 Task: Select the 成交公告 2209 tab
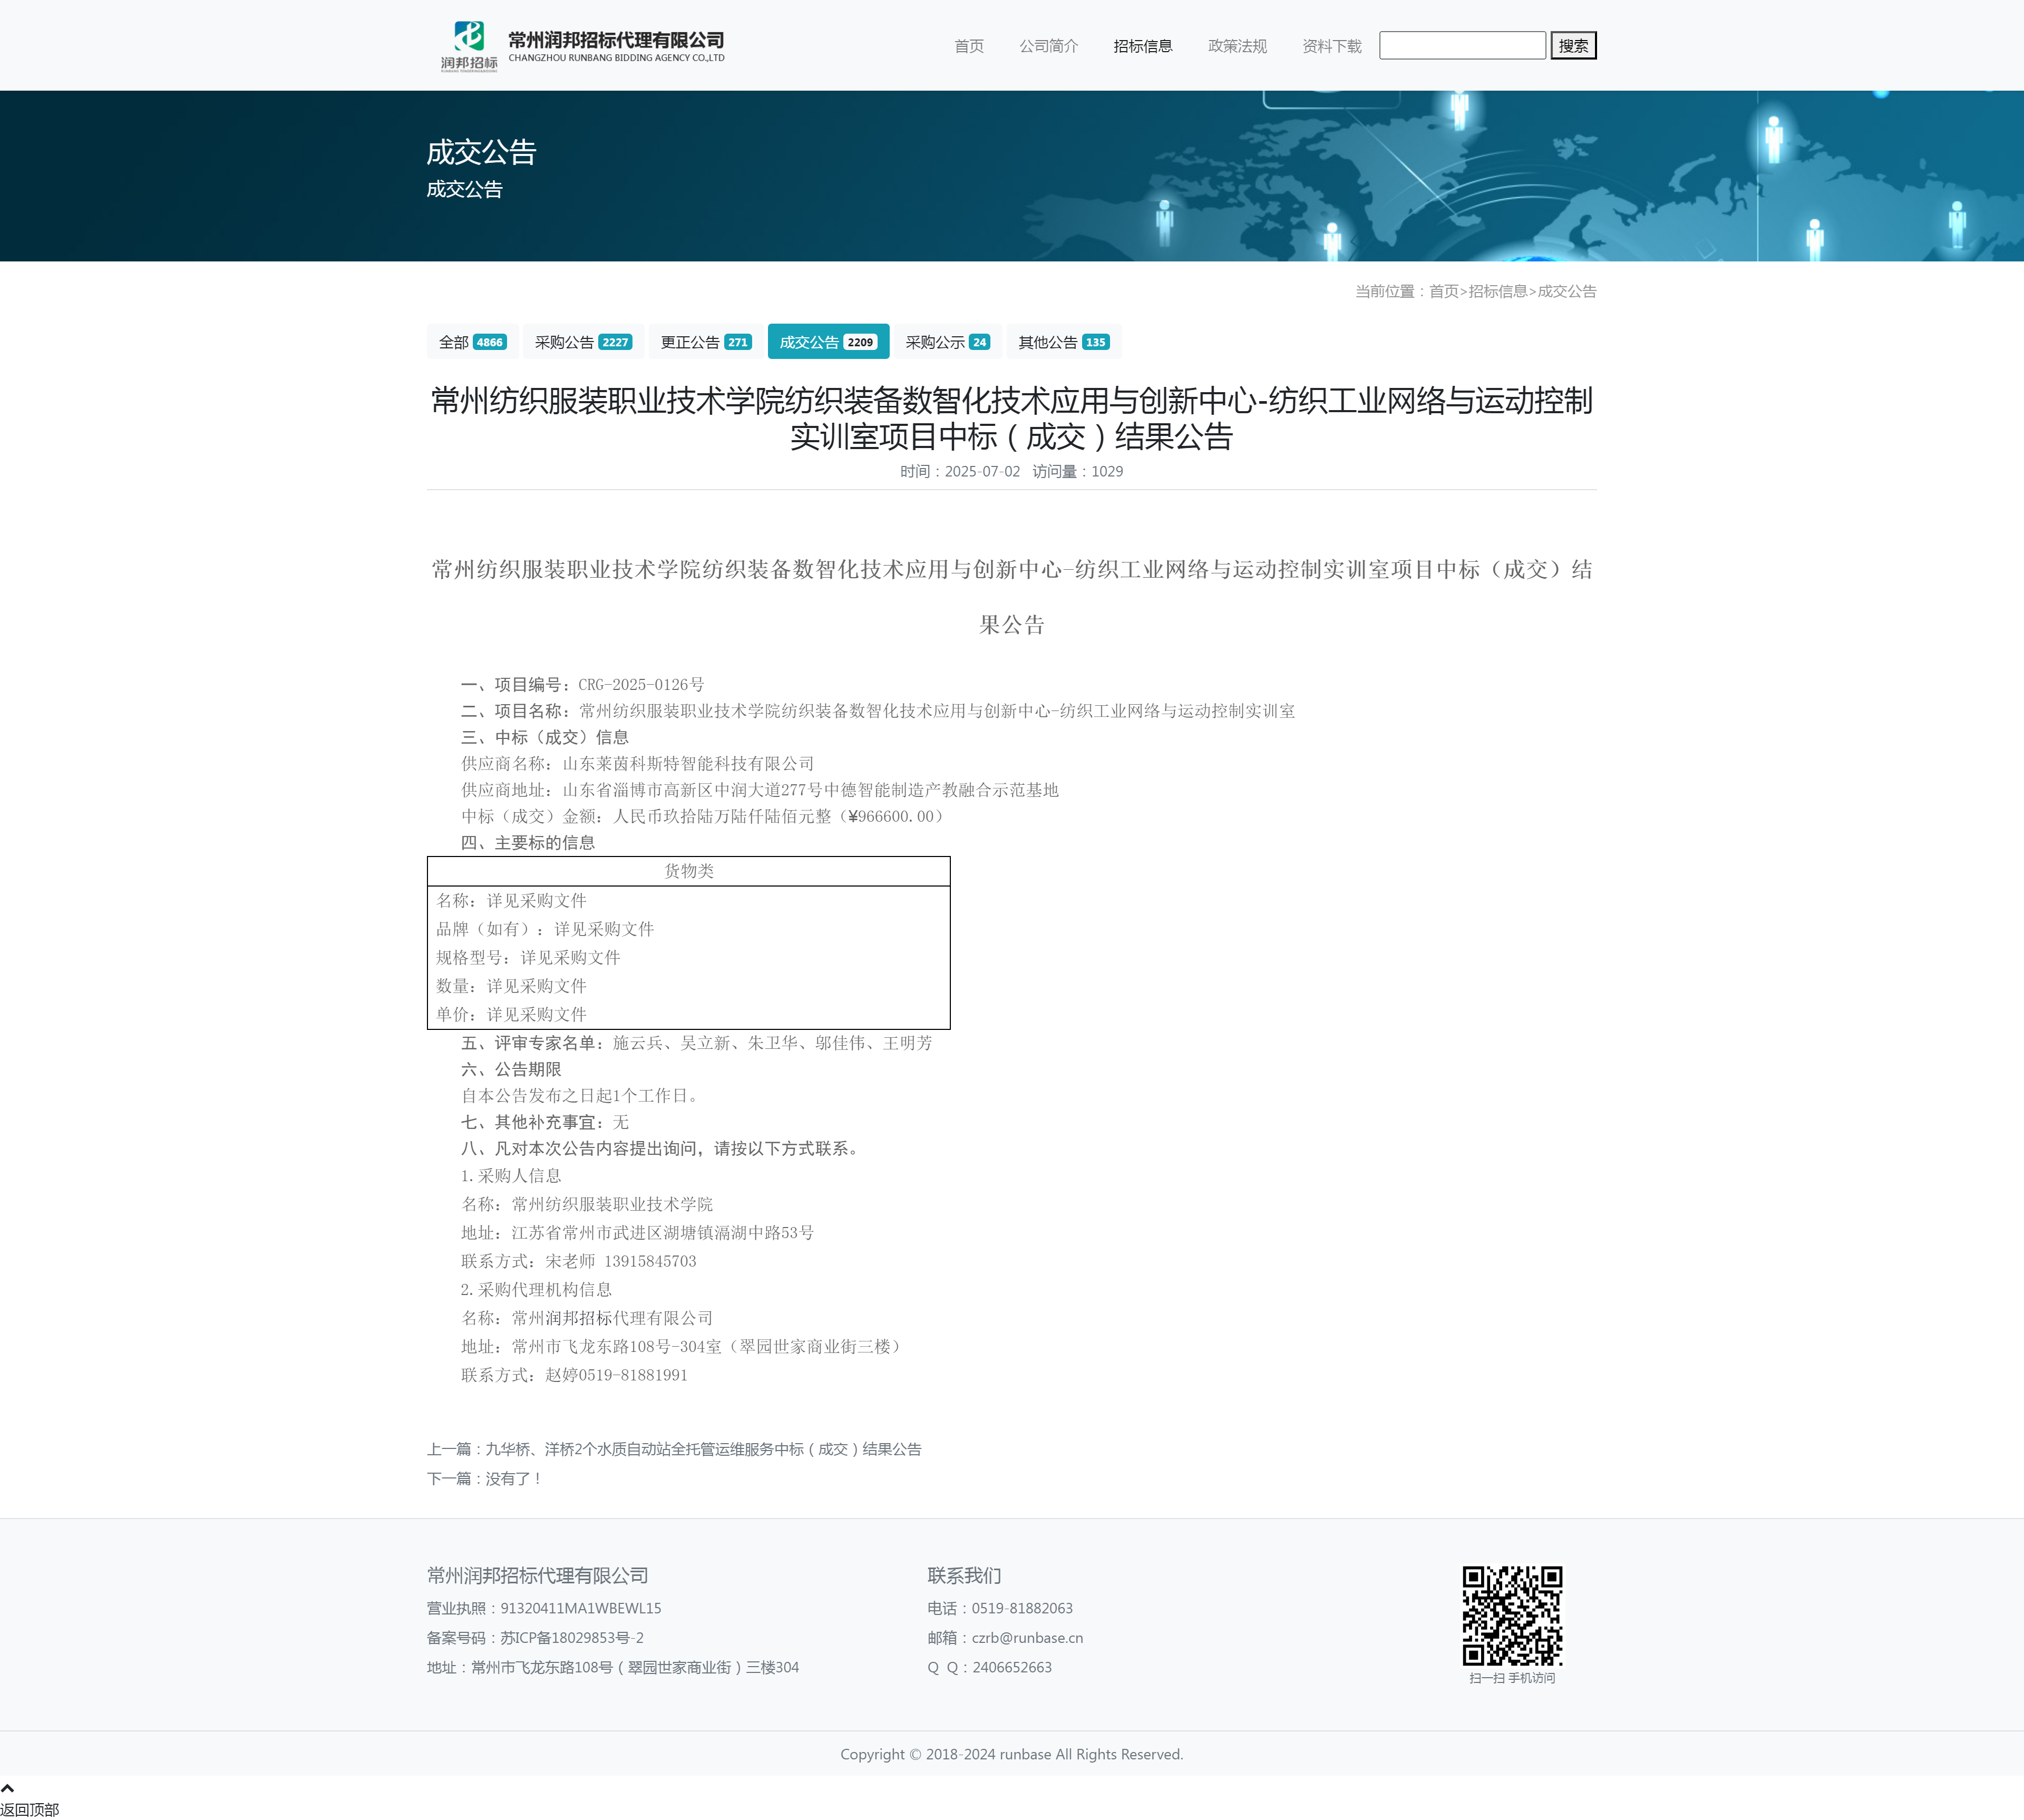click(827, 342)
